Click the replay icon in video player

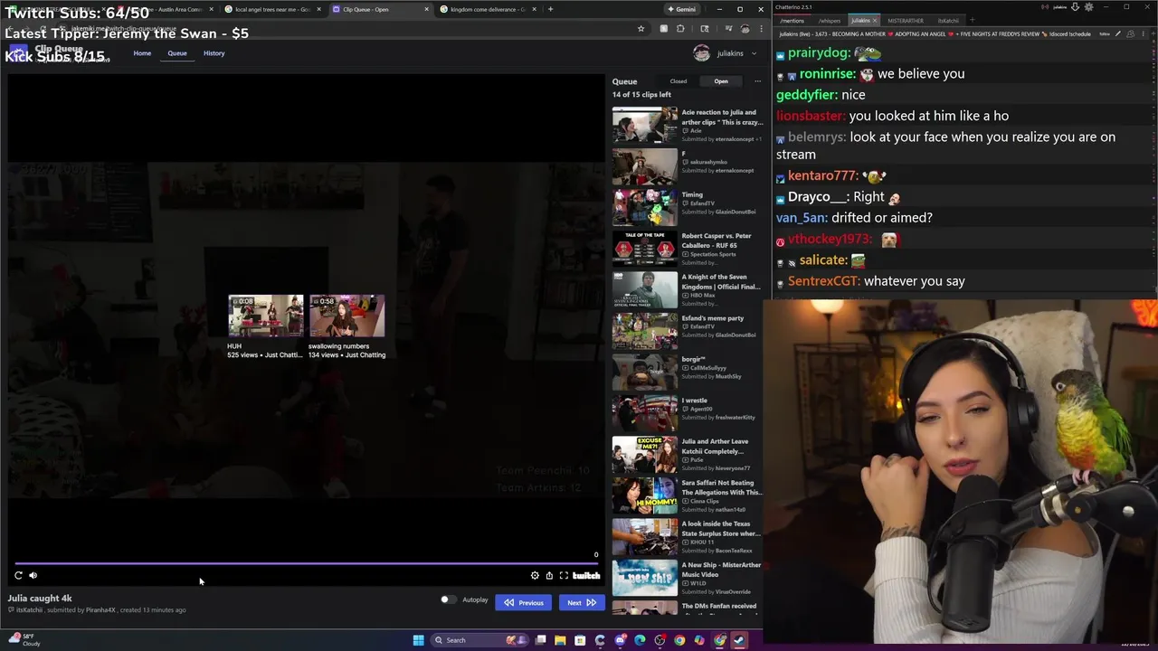pyautogui.click(x=18, y=575)
